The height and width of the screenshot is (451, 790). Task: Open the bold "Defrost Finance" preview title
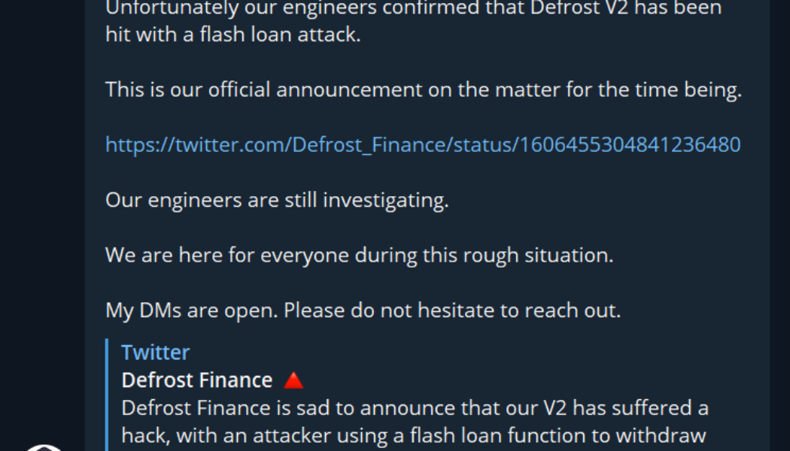point(196,380)
